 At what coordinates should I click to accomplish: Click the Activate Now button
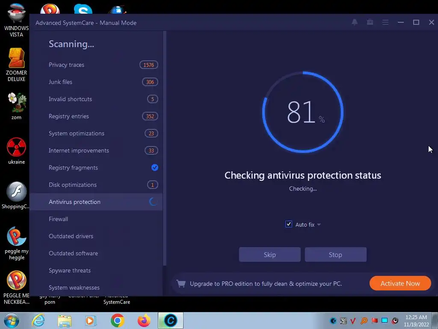tap(400, 283)
